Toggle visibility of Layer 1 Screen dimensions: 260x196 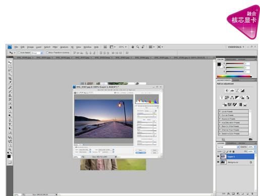click(218, 157)
